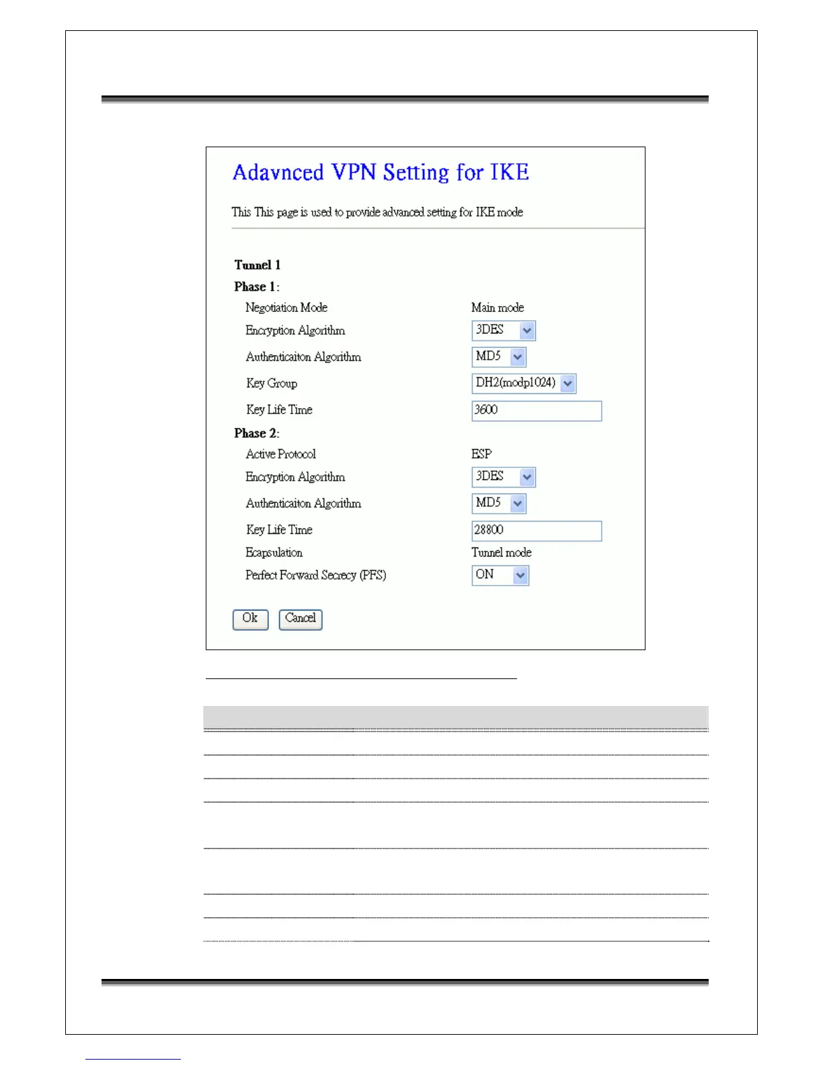The height and width of the screenshot is (1065, 823).
Task: Click the Phase 2 Key Life Time field 28800
Action: coord(537,530)
